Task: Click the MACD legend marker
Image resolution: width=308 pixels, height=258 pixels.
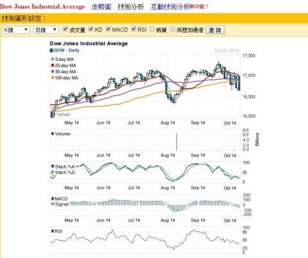Action: point(53,199)
